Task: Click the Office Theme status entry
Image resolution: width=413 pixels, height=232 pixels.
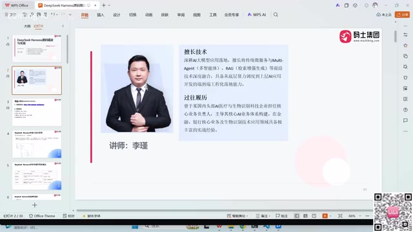Action: [42, 216]
